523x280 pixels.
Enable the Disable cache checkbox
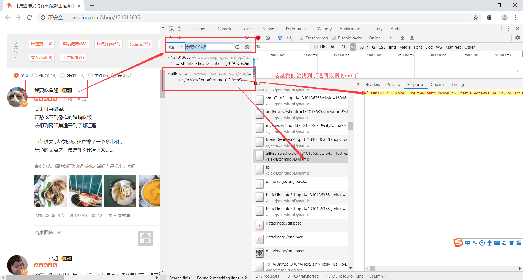[334, 38]
